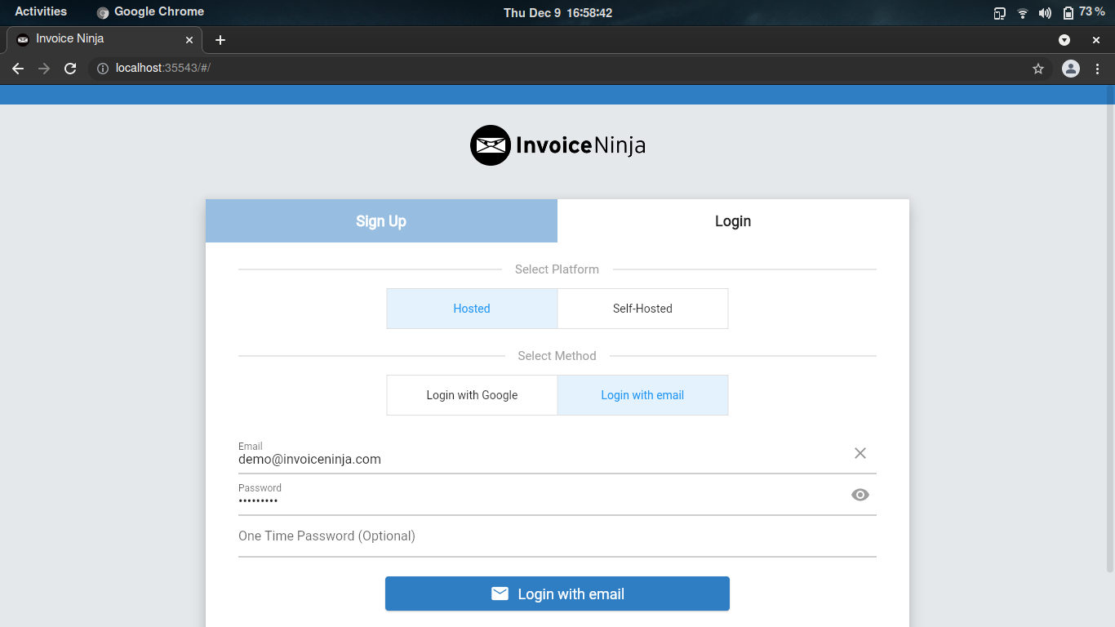Click the clock showing Thu Dec 9
The height and width of the screenshot is (627, 1115).
click(x=557, y=12)
